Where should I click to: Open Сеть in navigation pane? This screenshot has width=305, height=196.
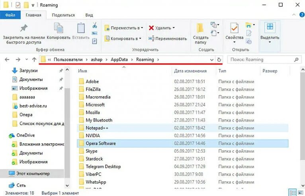(17, 185)
